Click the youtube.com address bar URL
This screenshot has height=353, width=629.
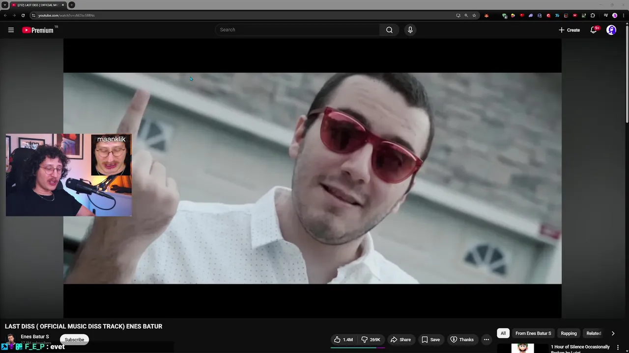(x=66, y=15)
